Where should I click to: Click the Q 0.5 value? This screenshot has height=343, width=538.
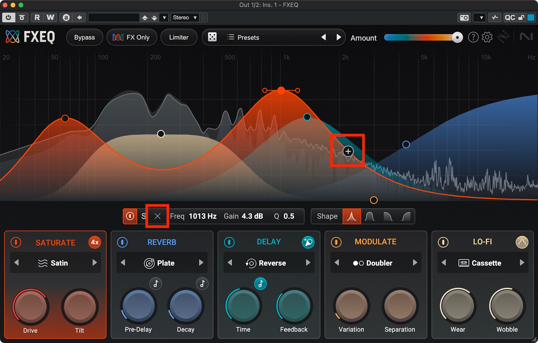(x=289, y=216)
